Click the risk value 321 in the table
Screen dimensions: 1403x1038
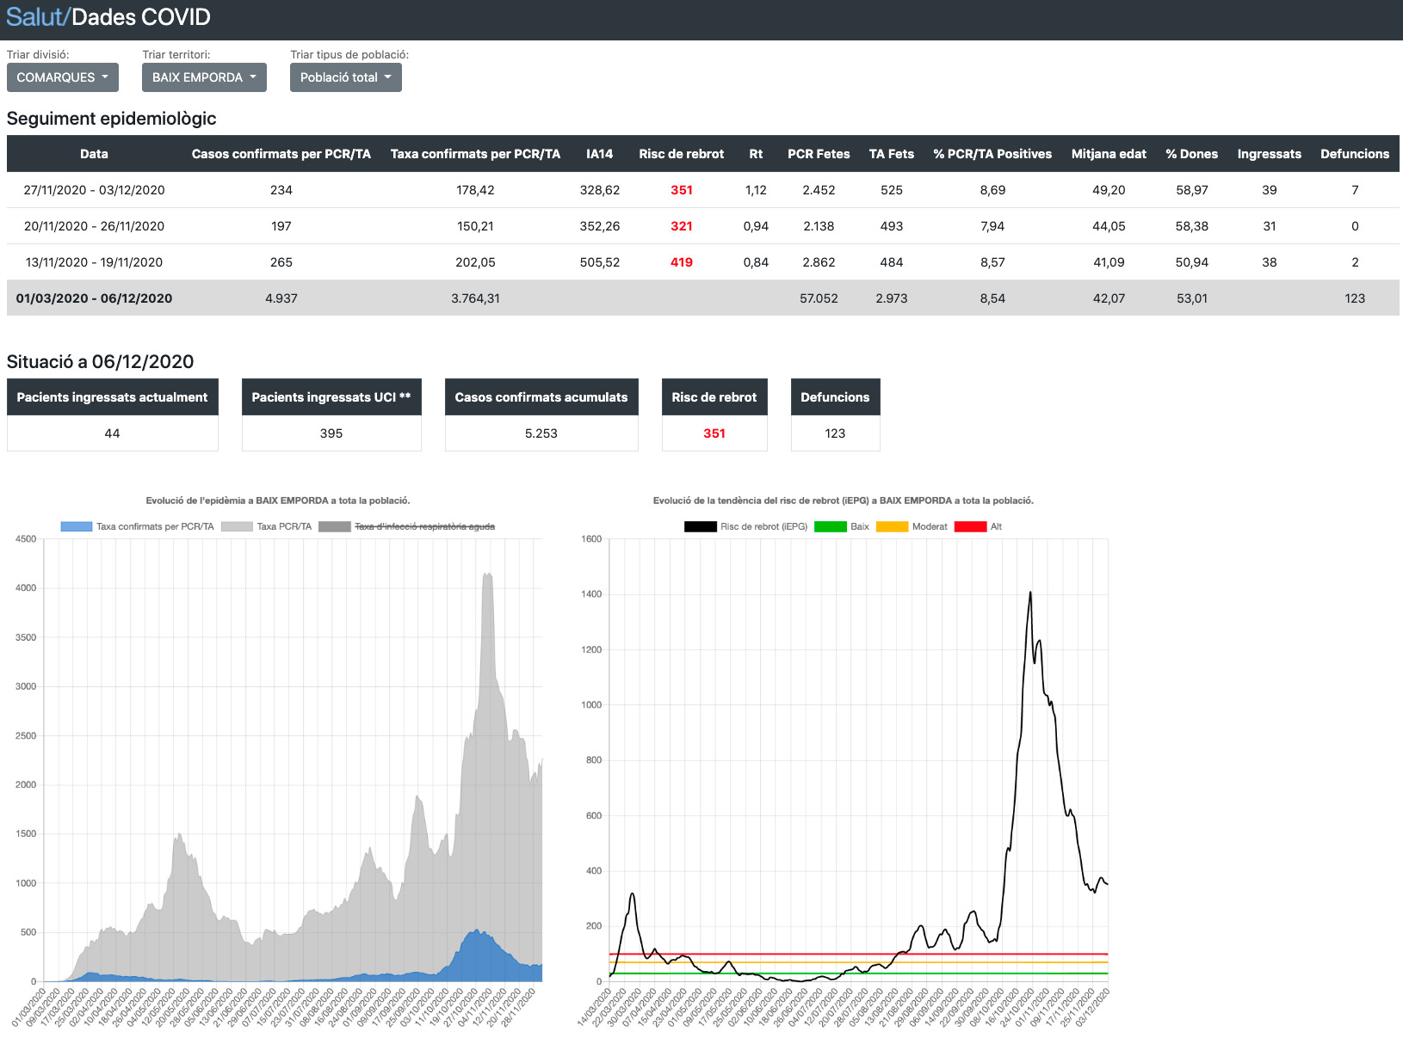coord(682,226)
